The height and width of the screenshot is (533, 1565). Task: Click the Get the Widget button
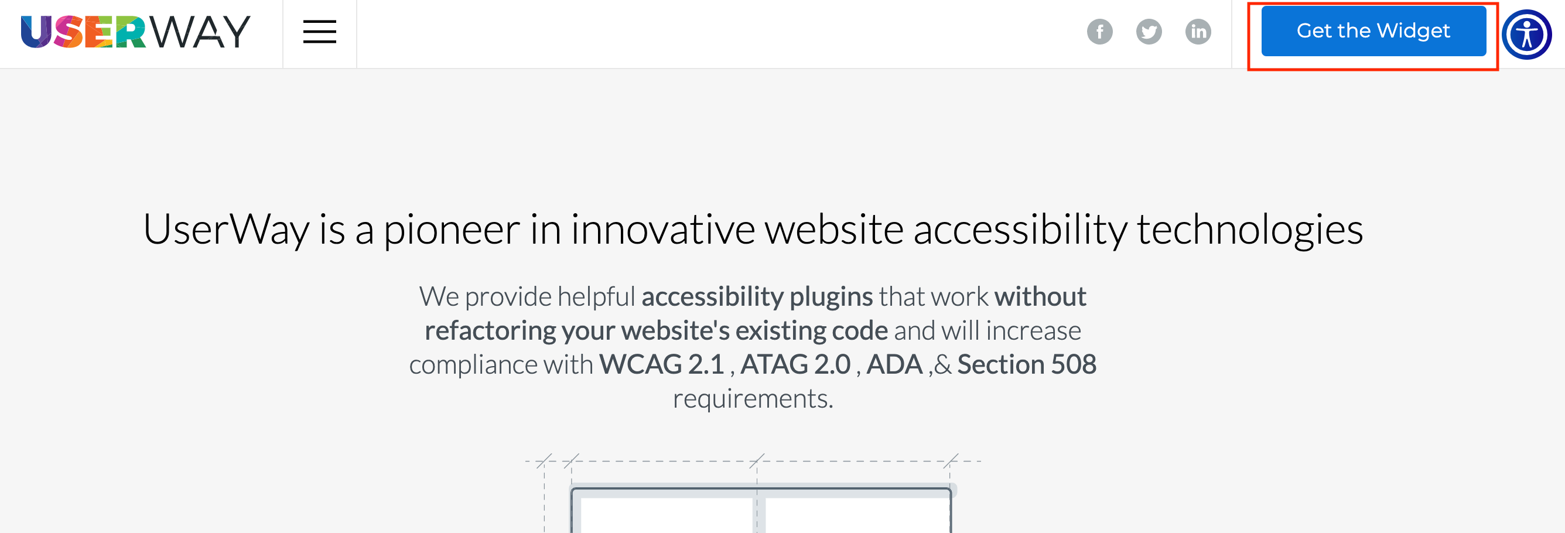click(1373, 31)
